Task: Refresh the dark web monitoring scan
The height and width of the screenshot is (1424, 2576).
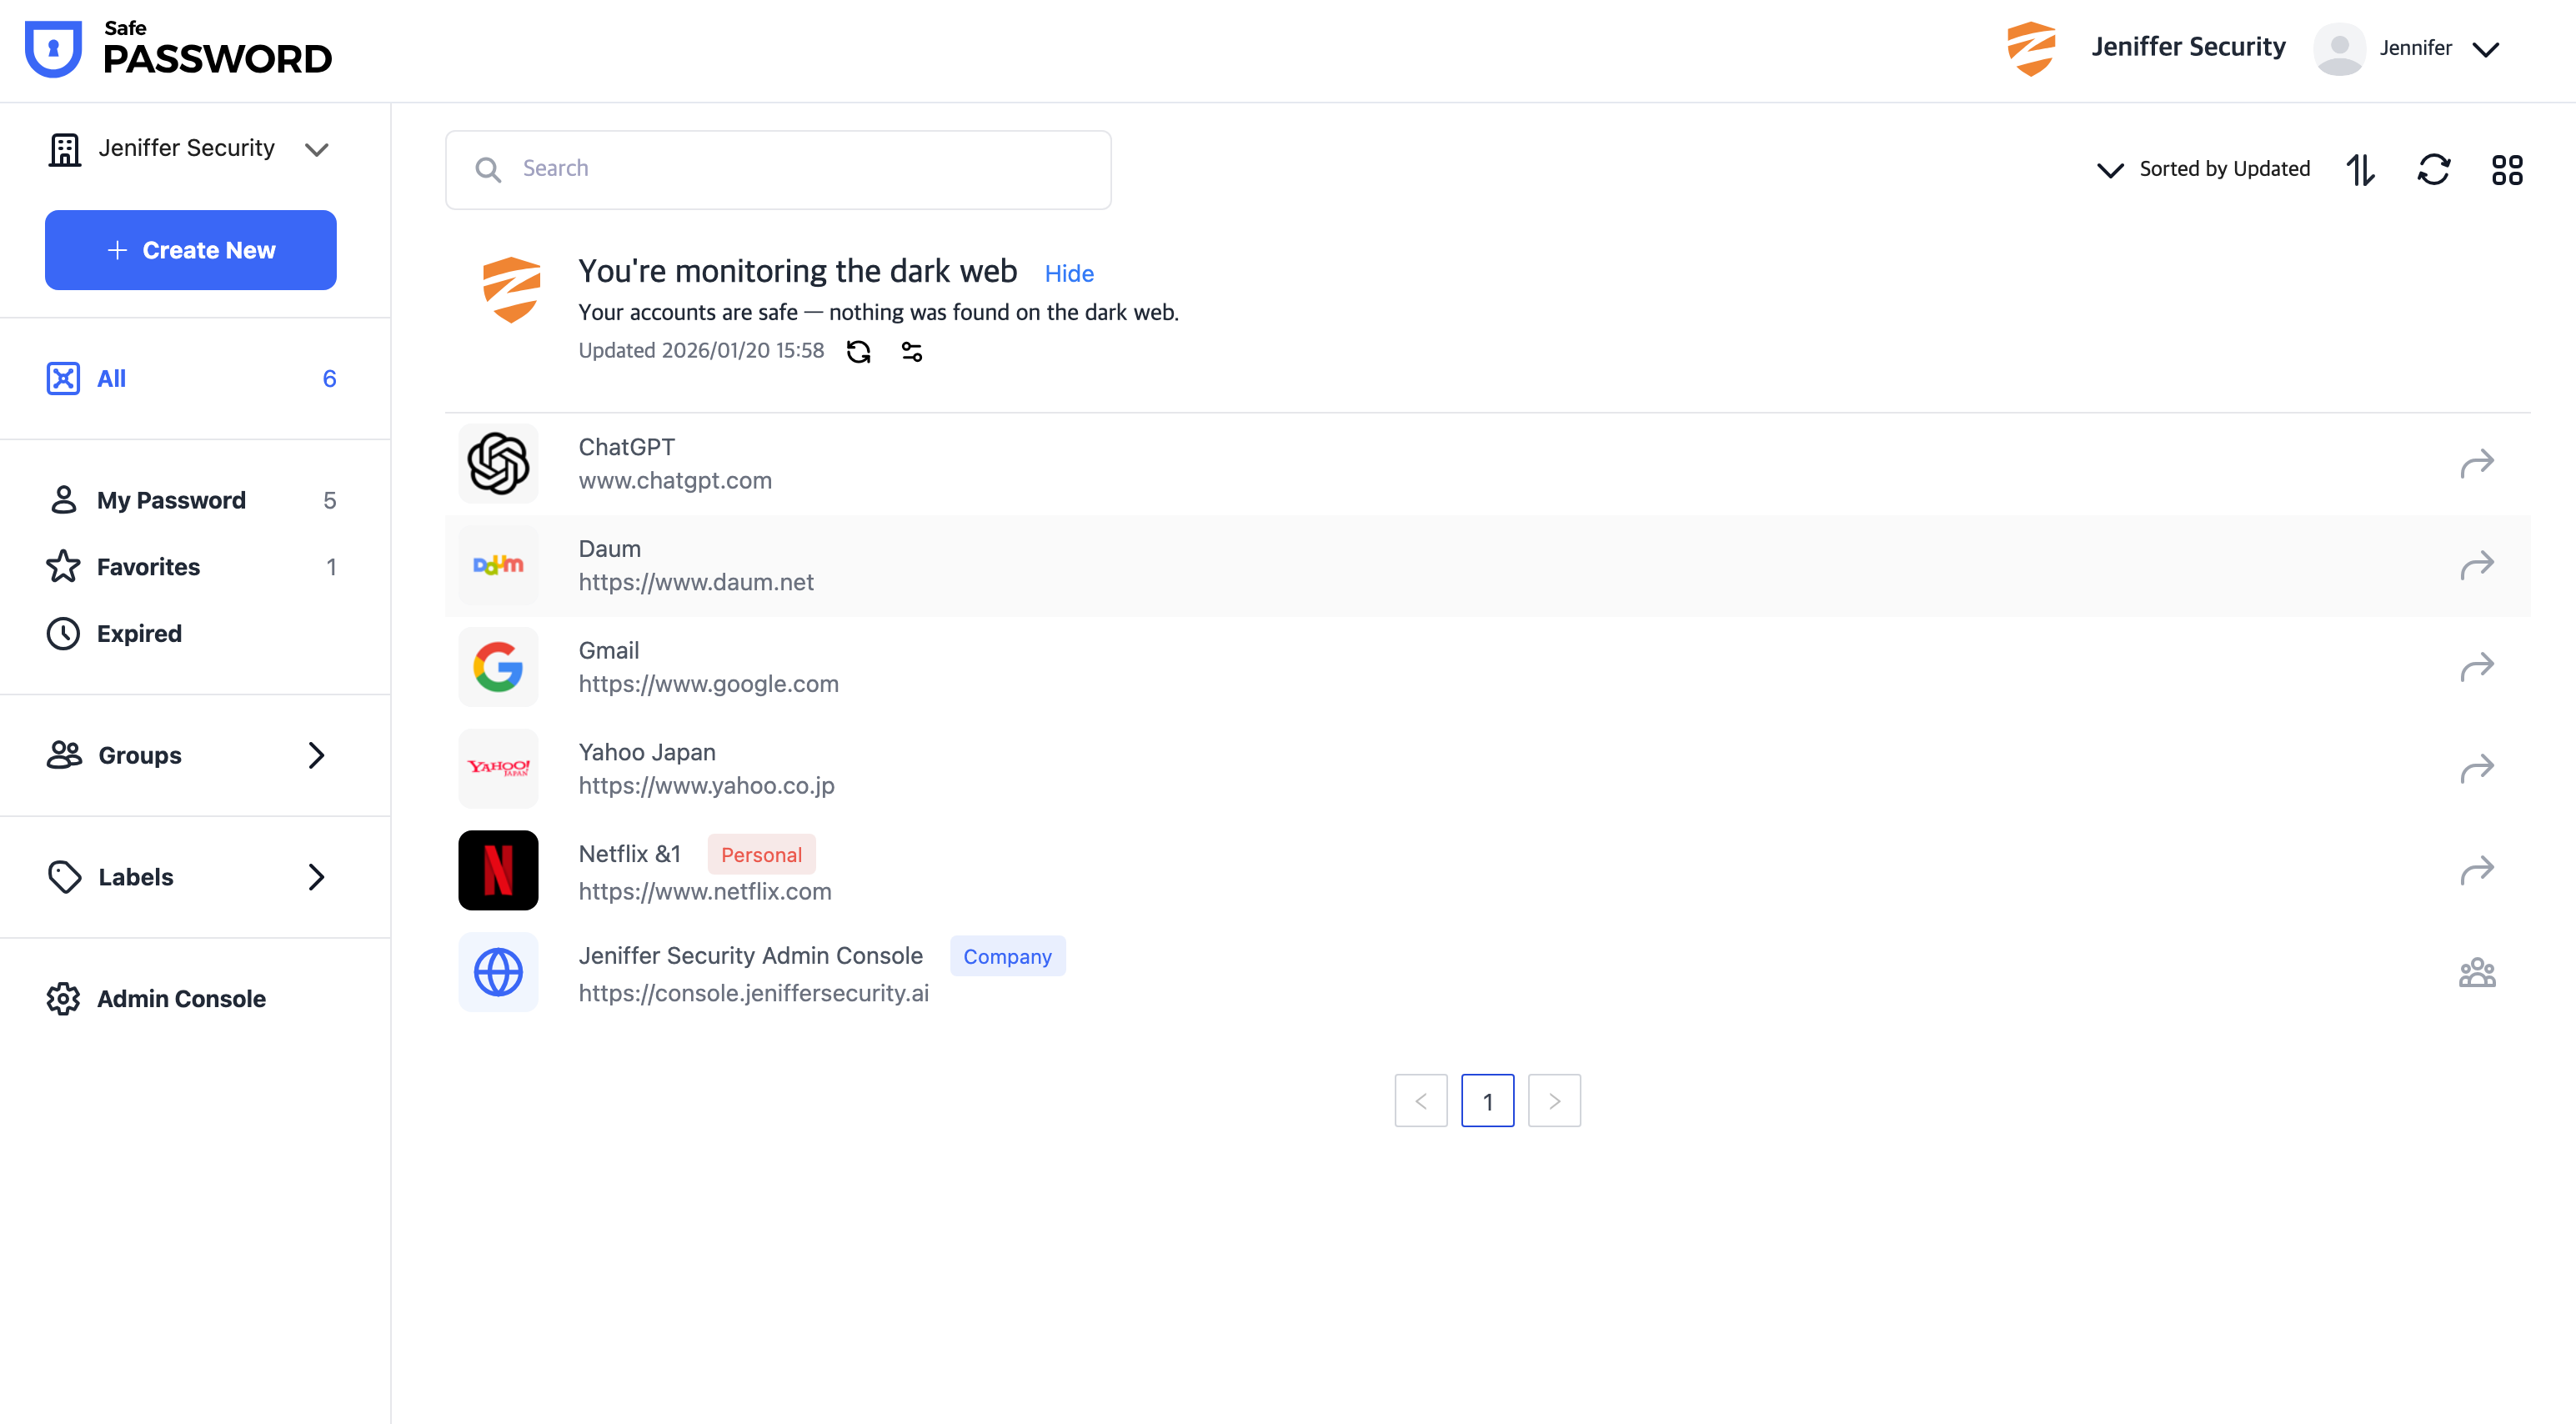Action: [858, 352]
